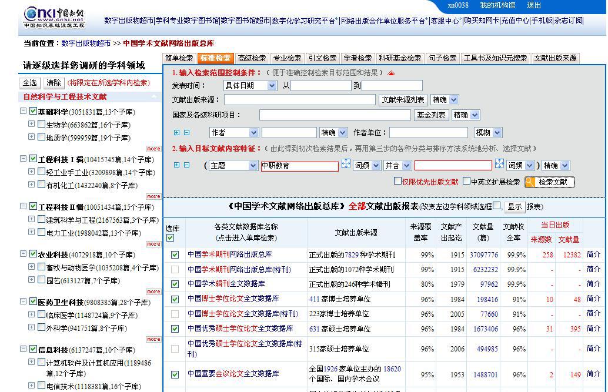Switch to 专业检索 tab
The height and width of the screenshot is (392, 608).
(x=287, y=58)
